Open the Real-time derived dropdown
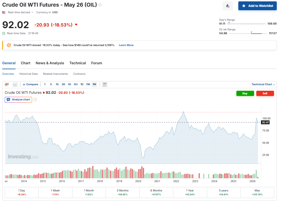The image size is (282, 203). tap(20, 12)
